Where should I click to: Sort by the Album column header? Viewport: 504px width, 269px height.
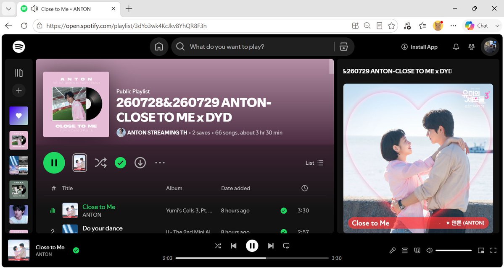174,188
